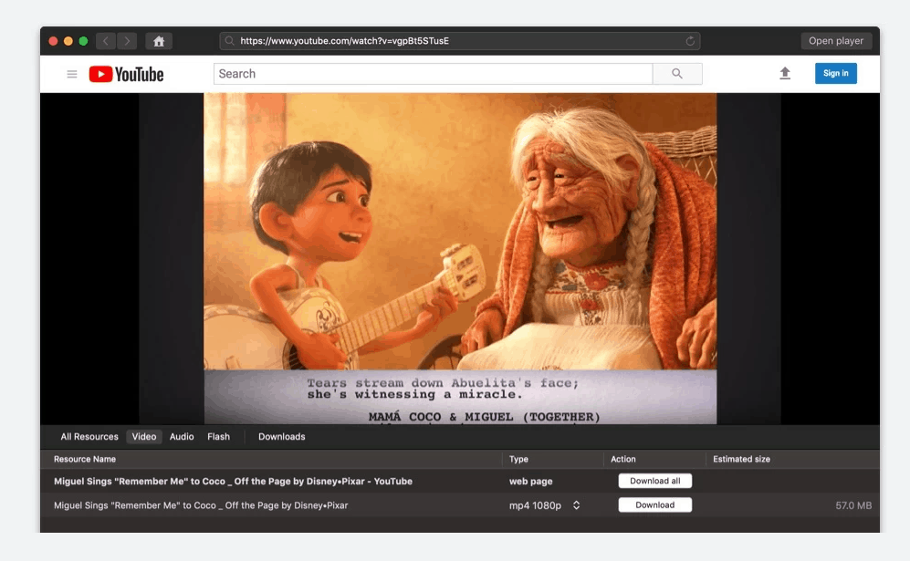This screenshot has width=910, height=561.
Task: Minimize the window with the yellow button
Action: (x=68, y=41)
